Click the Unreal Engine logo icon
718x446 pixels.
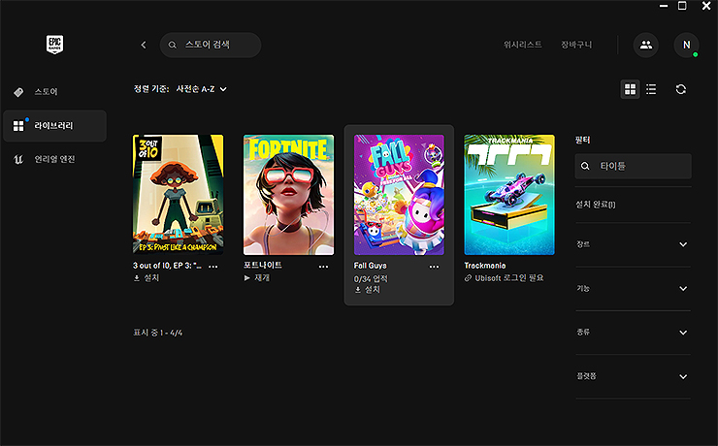(18, 159)
